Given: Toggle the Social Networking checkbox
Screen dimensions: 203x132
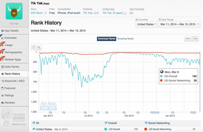Looking at the screenshot, I should coord(146,123).
